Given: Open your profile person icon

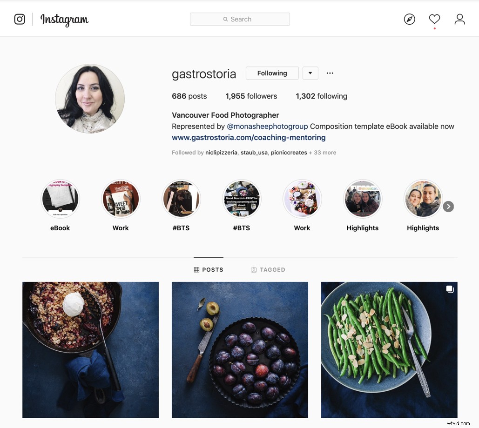Looking at the screenshot, I should tap(459, 19).
